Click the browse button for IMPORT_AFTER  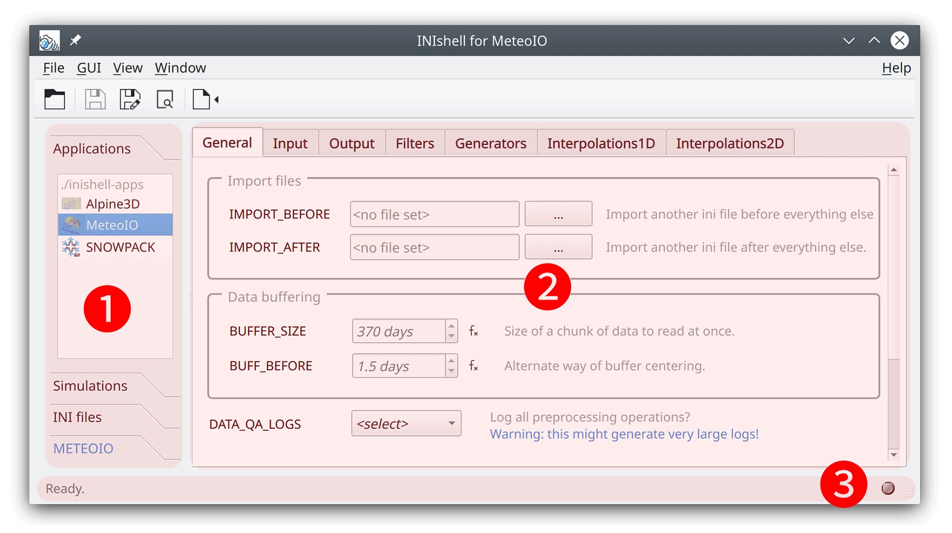[x=558, y=247]
